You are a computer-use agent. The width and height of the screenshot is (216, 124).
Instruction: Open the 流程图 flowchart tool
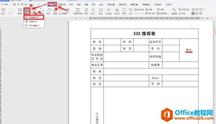pos(63,13)
